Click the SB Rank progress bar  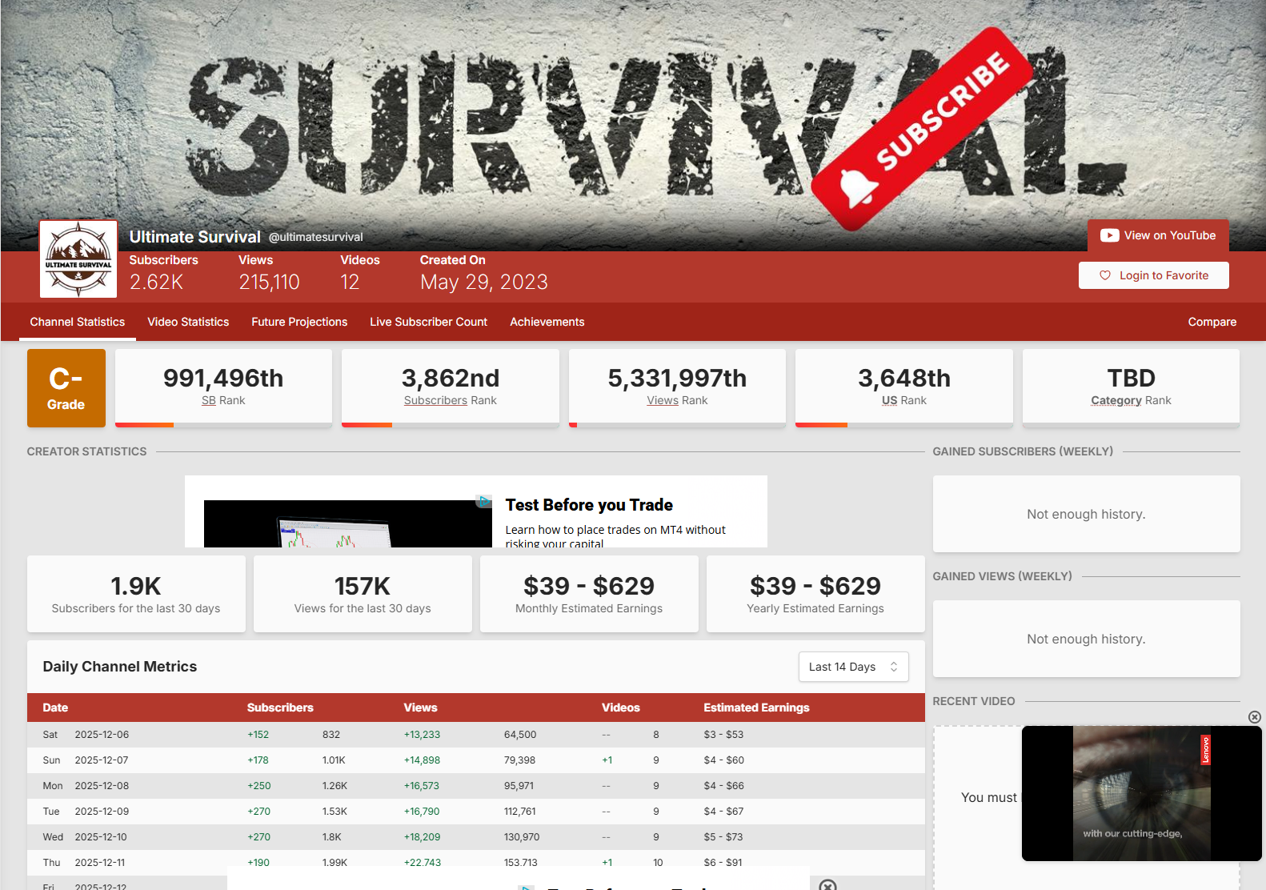point(223,424)
